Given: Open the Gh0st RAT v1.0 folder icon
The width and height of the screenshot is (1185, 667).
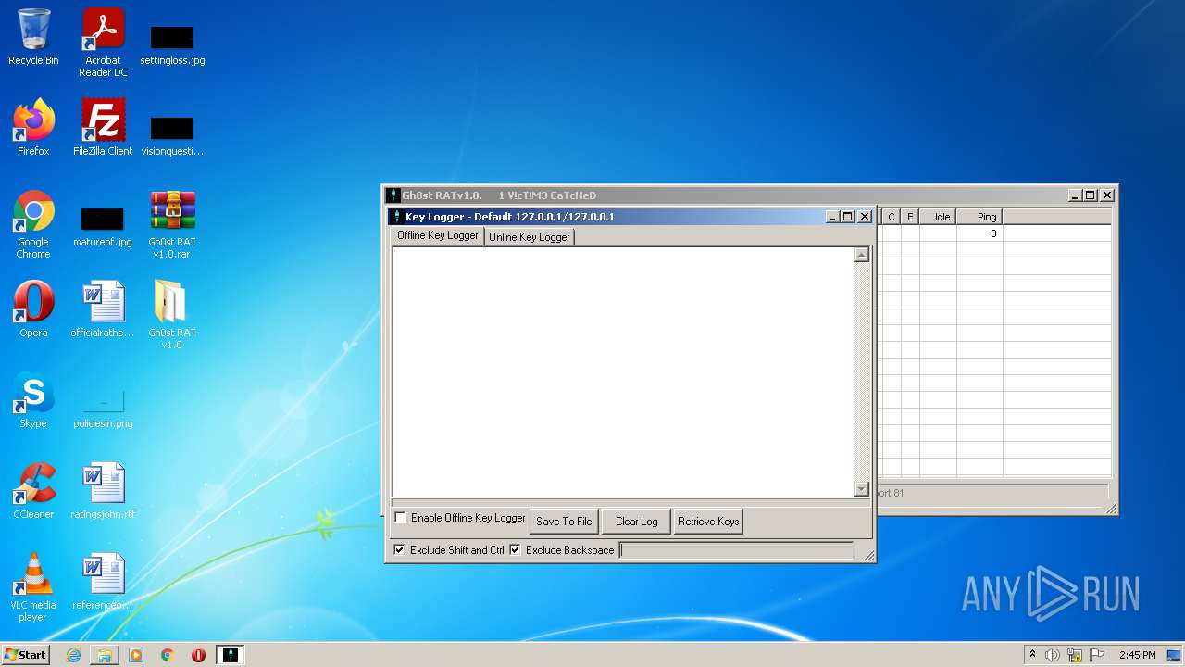Looking at the screenshot, I should 172,314.
